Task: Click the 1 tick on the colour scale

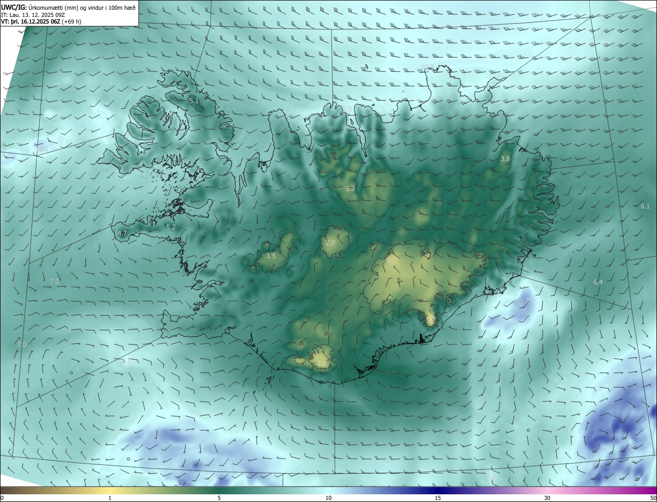Action: 110,498
